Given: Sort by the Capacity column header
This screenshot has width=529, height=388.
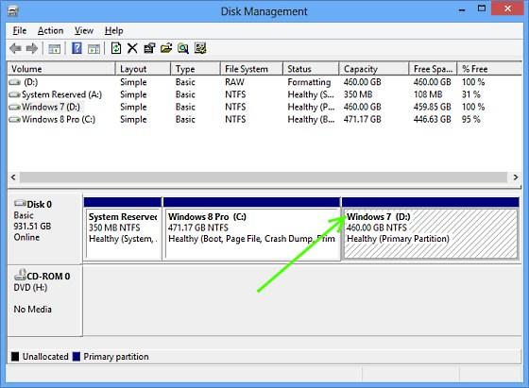Looking at the screenshot, I should [374, 69].
